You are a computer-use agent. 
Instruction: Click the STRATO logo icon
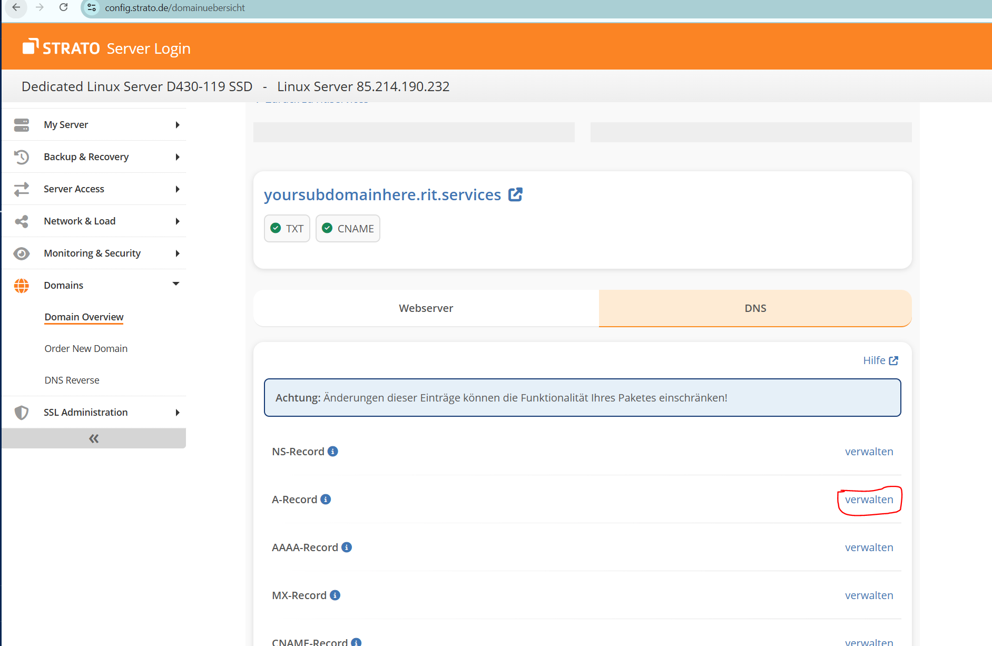pos(31,46)
